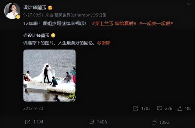Click the verified V badge on the quoted post
This screenshot has height=128, width=195.
pos(53,35)
